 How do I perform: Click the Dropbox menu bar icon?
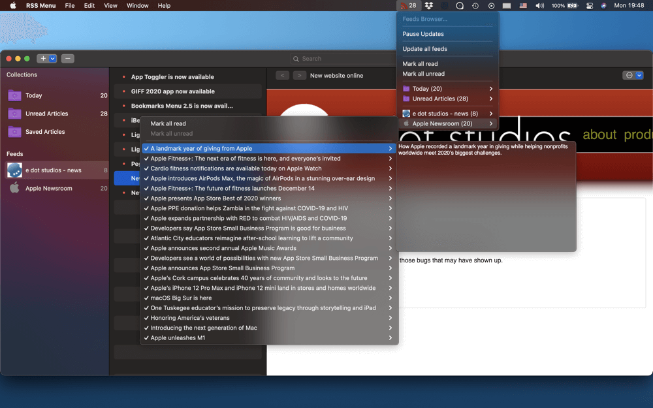point(428,5)
